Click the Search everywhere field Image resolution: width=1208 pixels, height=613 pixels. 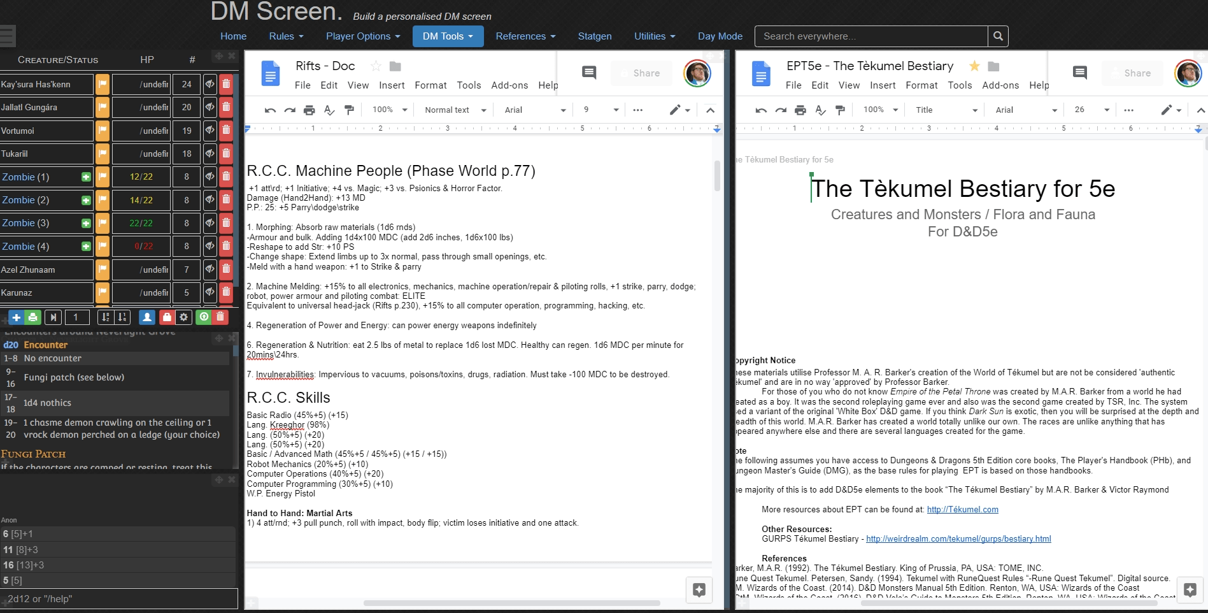(x=871, y=36)
